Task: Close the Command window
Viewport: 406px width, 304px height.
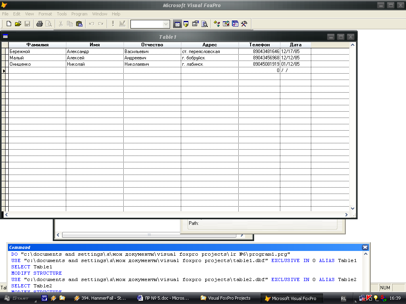Action: tap(365, 247)
